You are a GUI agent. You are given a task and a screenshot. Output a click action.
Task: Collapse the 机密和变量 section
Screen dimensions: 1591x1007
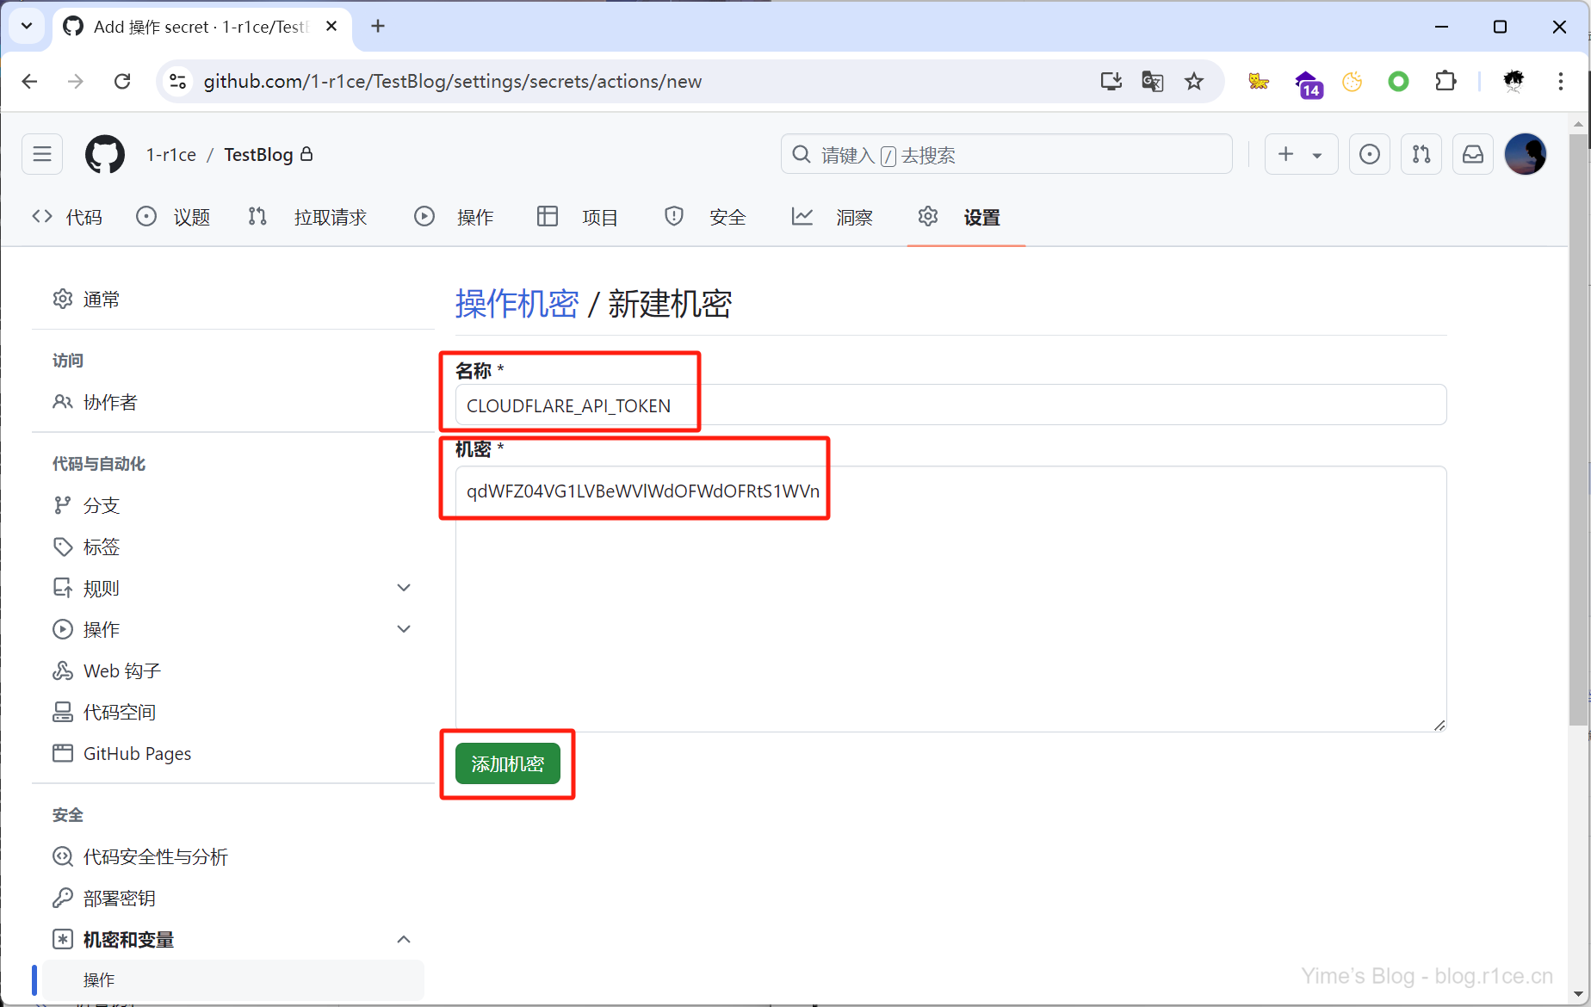[x=403, y=940]
